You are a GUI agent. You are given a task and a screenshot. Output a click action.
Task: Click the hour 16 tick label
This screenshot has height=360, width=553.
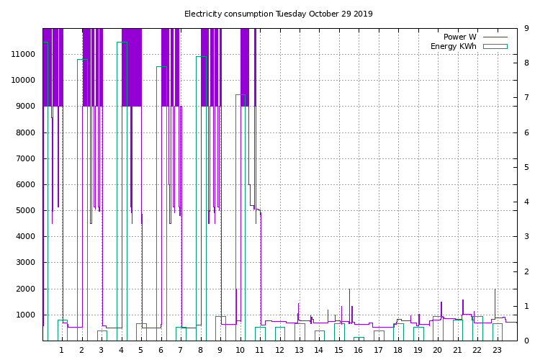[x=359, y=350]
